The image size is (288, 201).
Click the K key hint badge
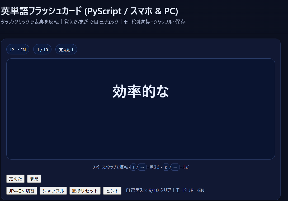(166, 167)
